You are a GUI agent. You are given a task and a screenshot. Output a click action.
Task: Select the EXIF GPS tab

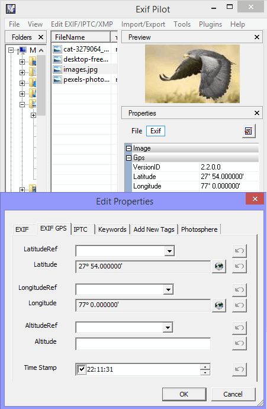click(53, 228)
